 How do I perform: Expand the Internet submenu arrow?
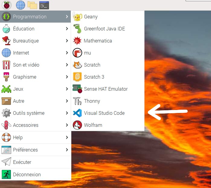click(x=67, y=53)
